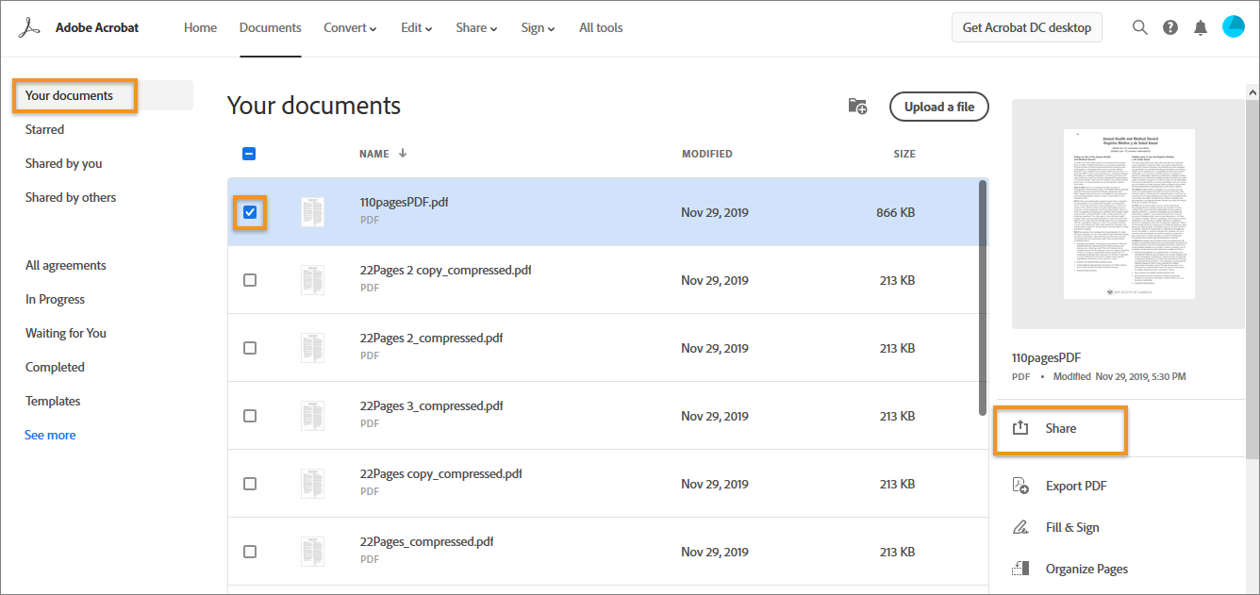
Task: Click the Fill & Sign pen icon
Action: 1020,527
